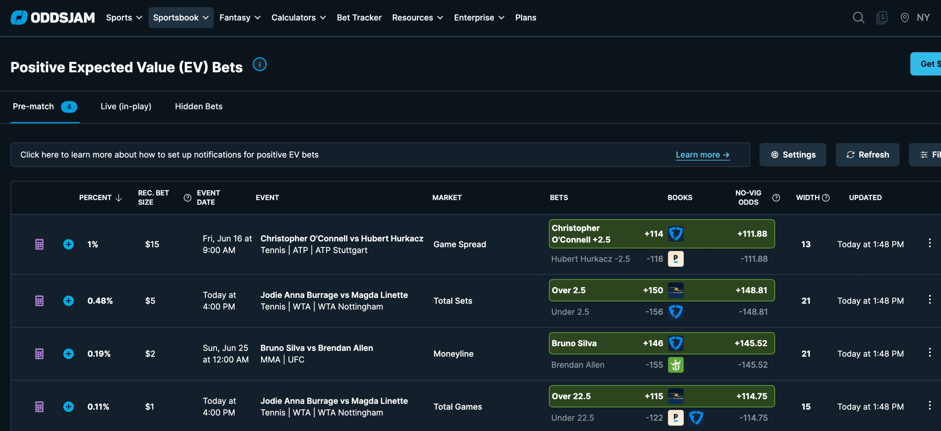Expand the Fantasy dropdown menu
This screenshot has height=431, width=941.
pyautogui.click(x=240, y=17)
